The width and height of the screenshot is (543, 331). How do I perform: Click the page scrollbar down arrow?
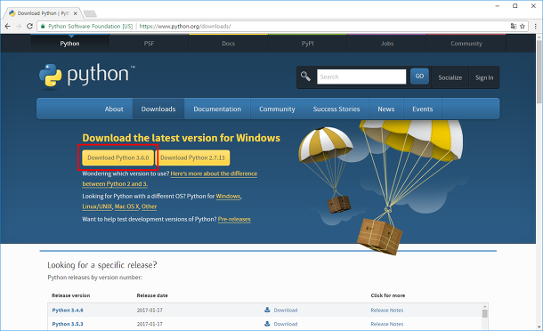[x=539, y=327]
